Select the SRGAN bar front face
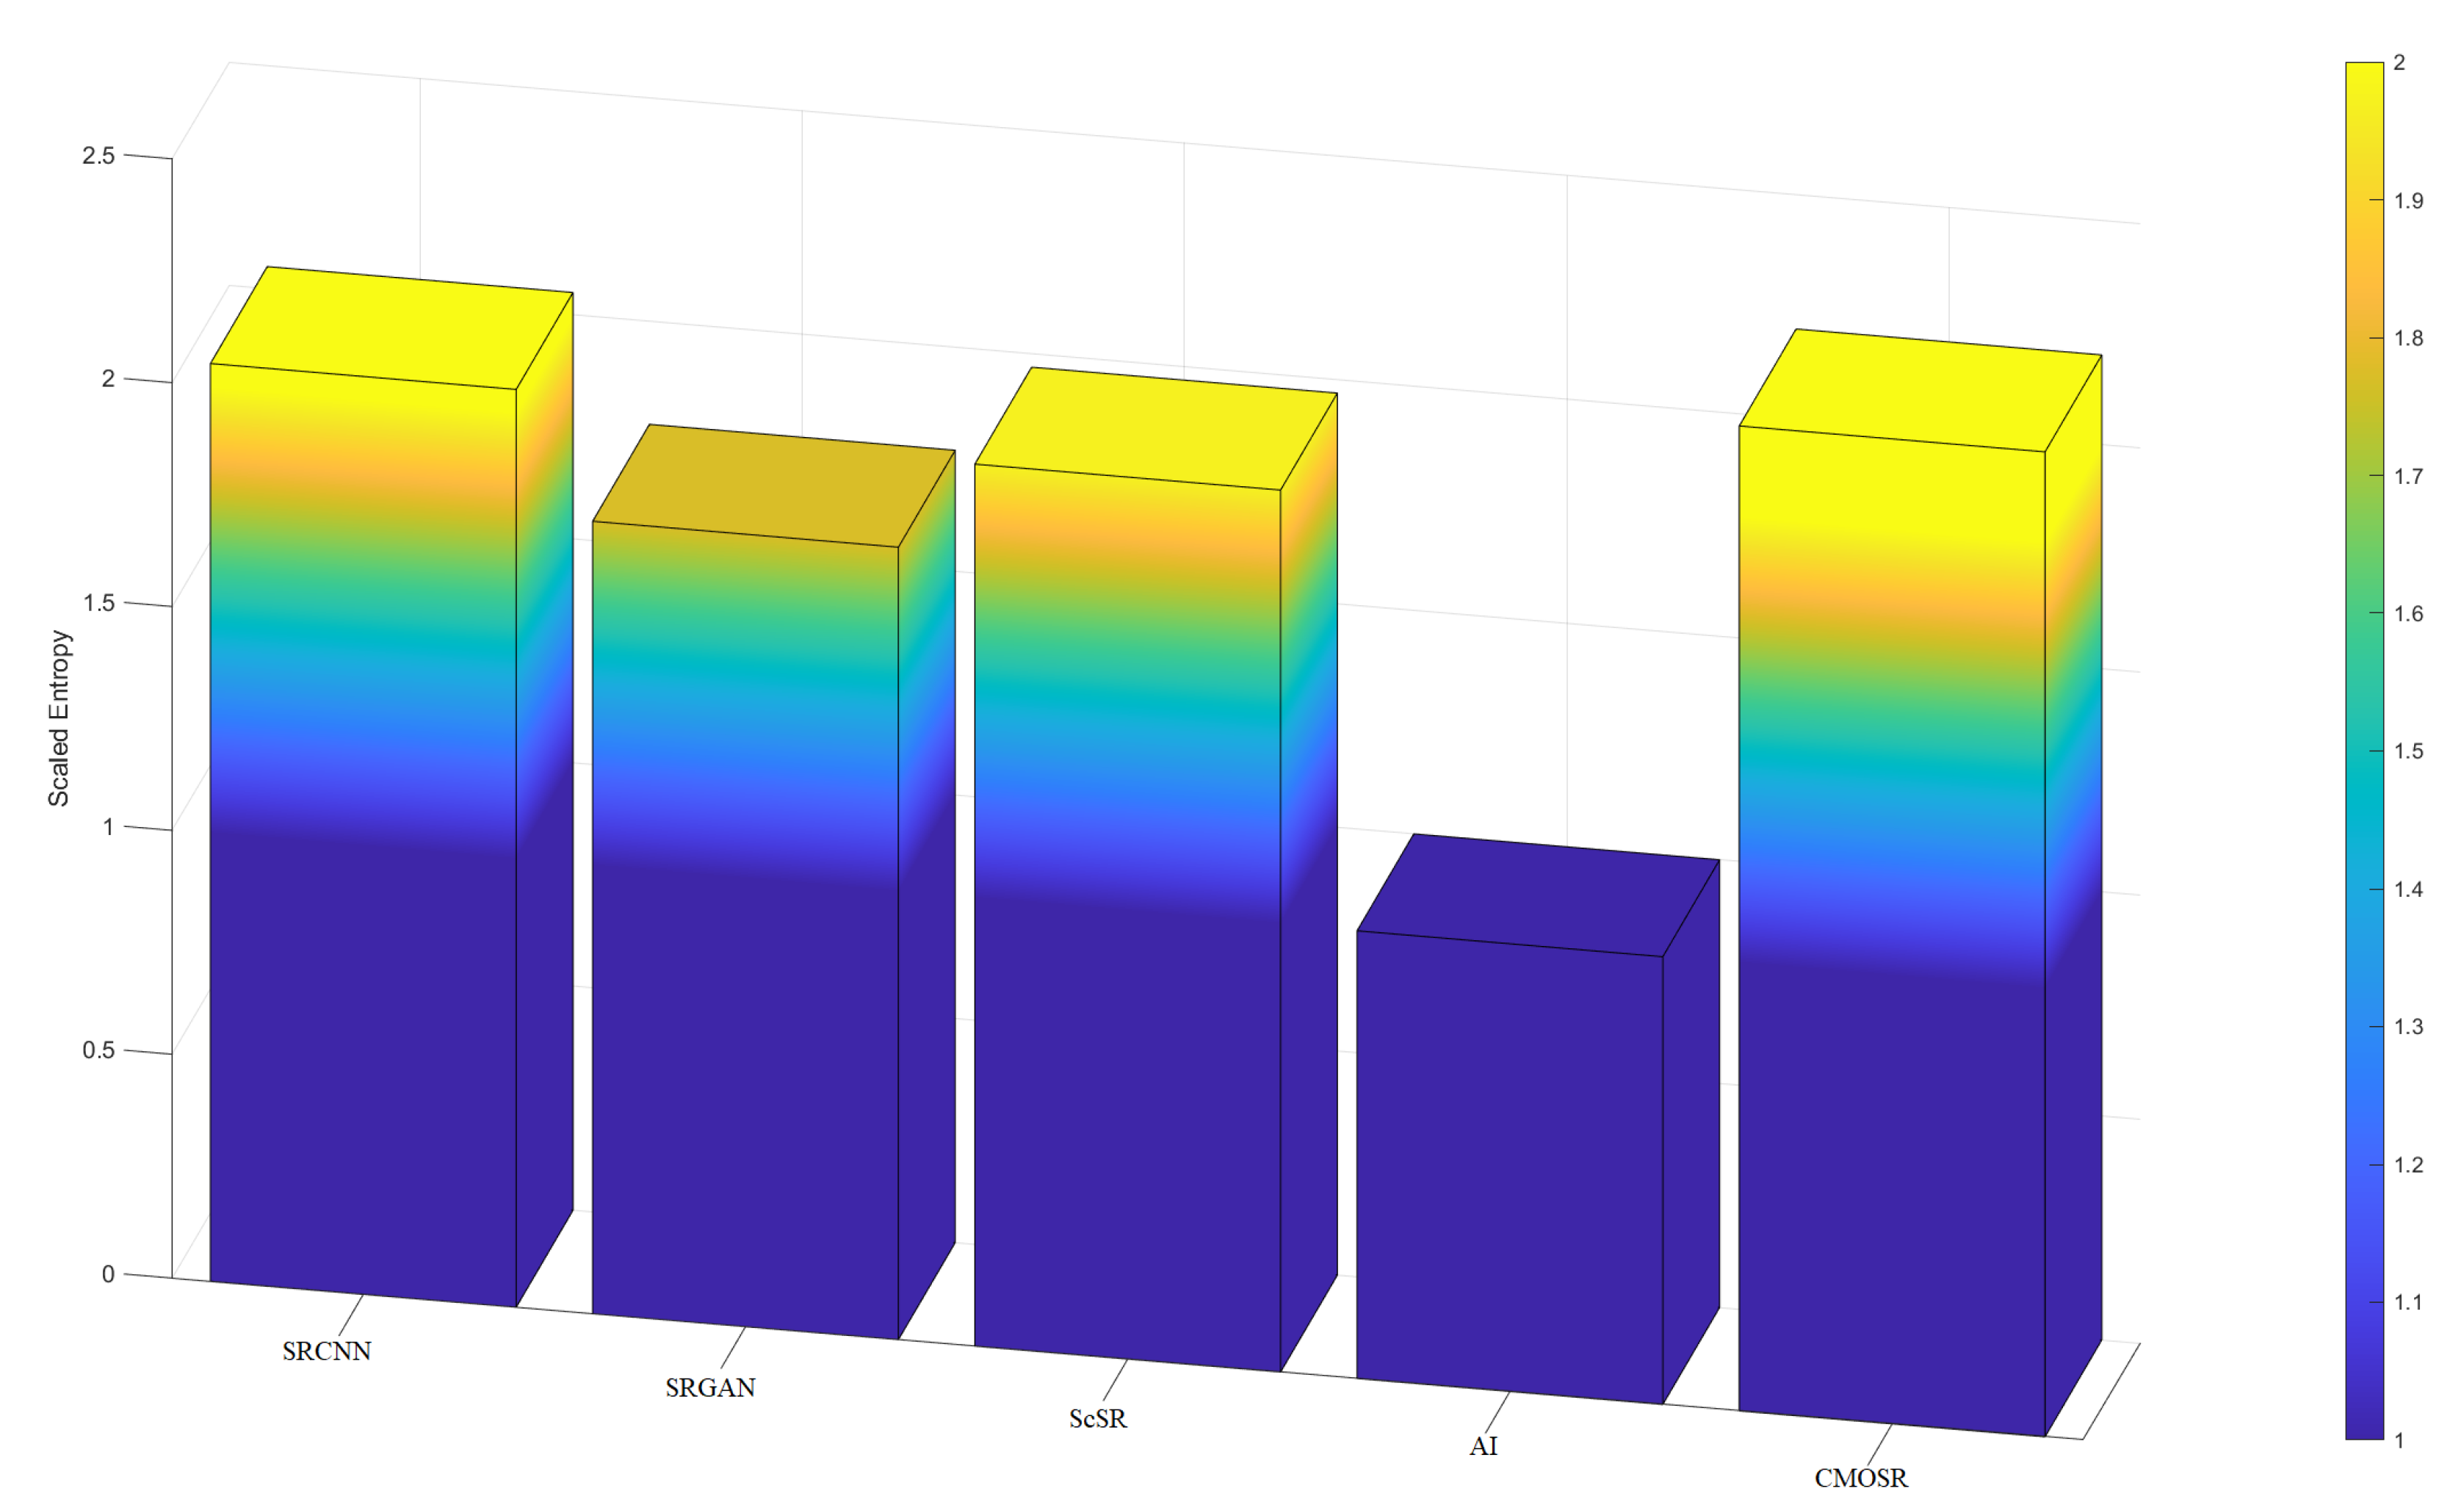This screenshot has height=1502, width=2464. point(745,930)
